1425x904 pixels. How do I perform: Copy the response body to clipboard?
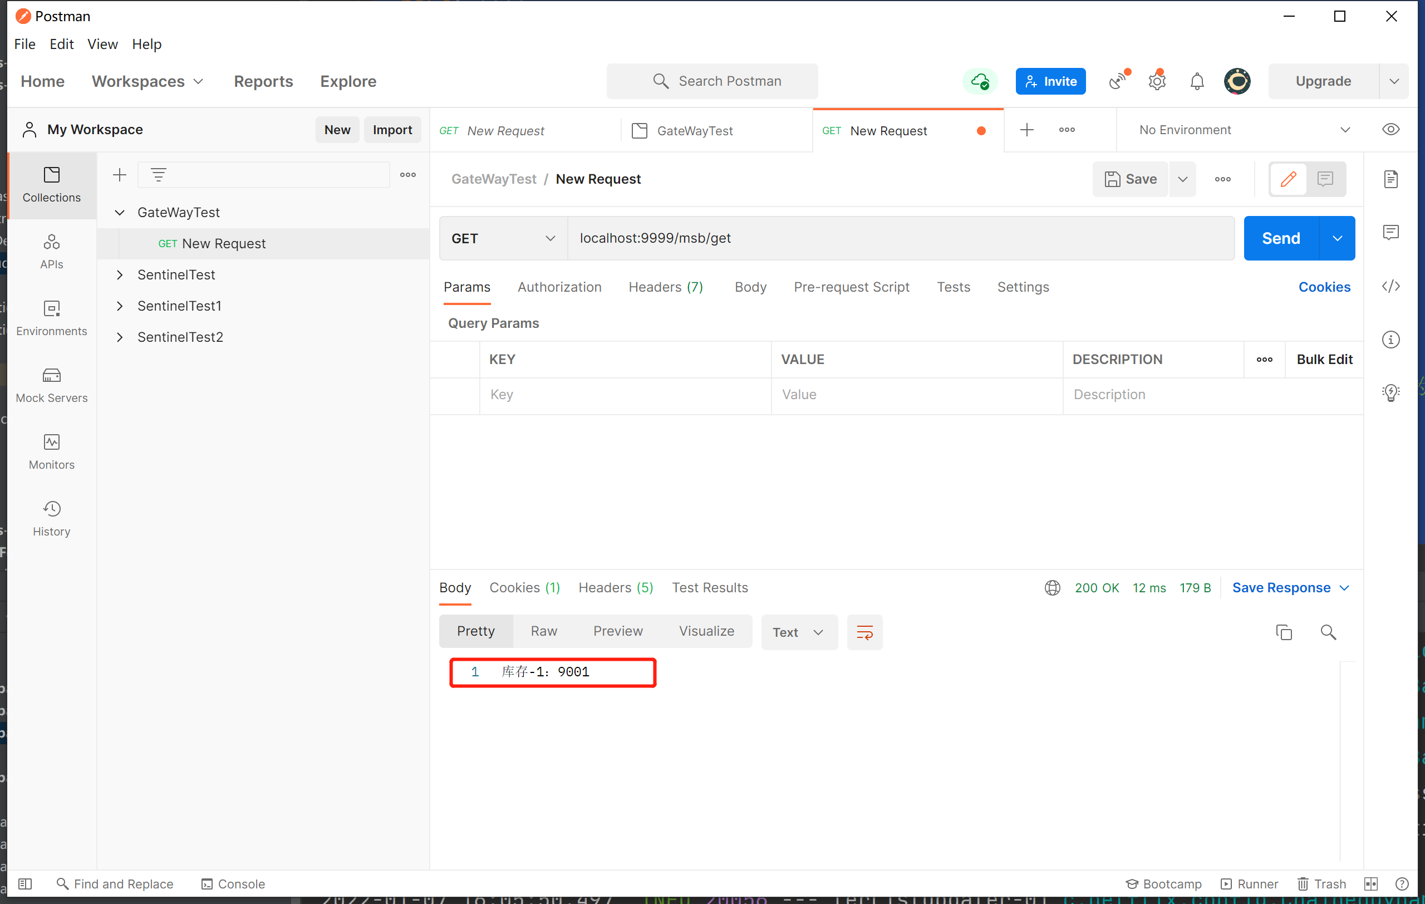(x=1284, y=632)
